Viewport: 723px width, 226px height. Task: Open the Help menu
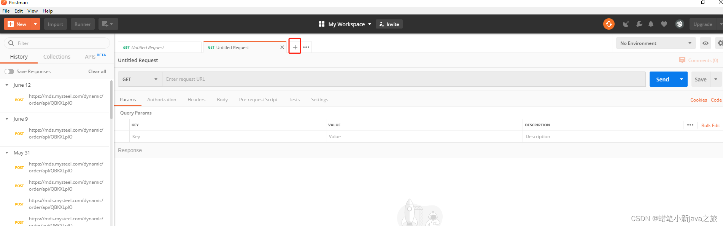[x=48, y=11]
